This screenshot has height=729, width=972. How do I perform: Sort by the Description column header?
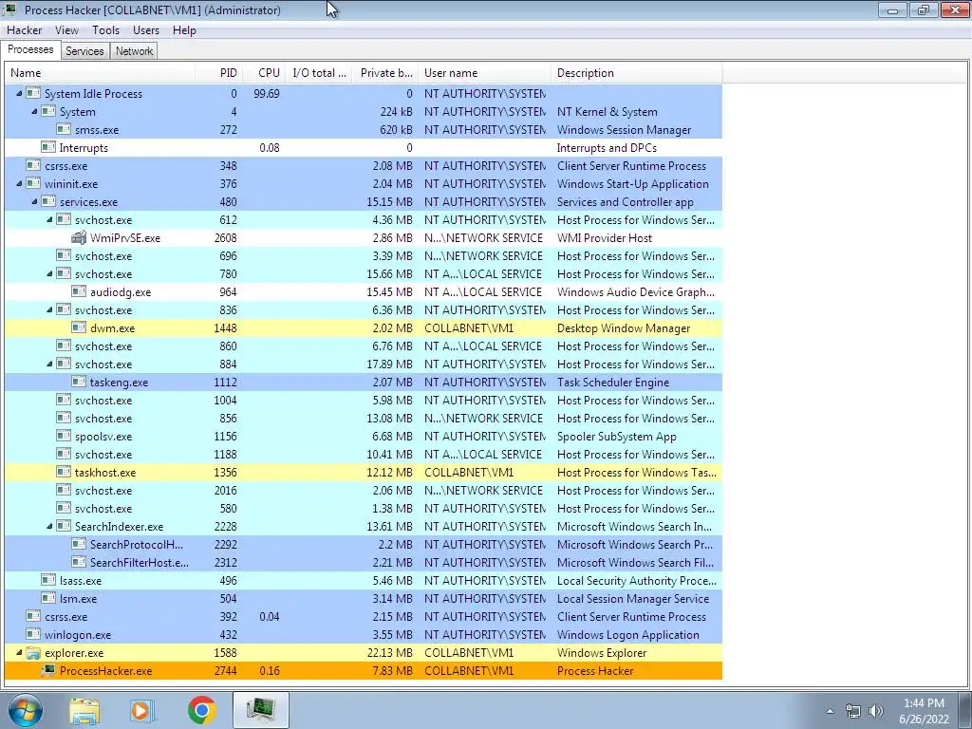tap(637, 73)
